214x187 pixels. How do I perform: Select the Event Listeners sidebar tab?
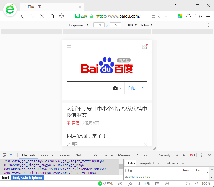point(167,163)
